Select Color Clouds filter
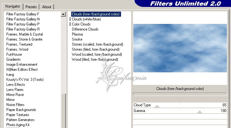 tap(81, 24)
